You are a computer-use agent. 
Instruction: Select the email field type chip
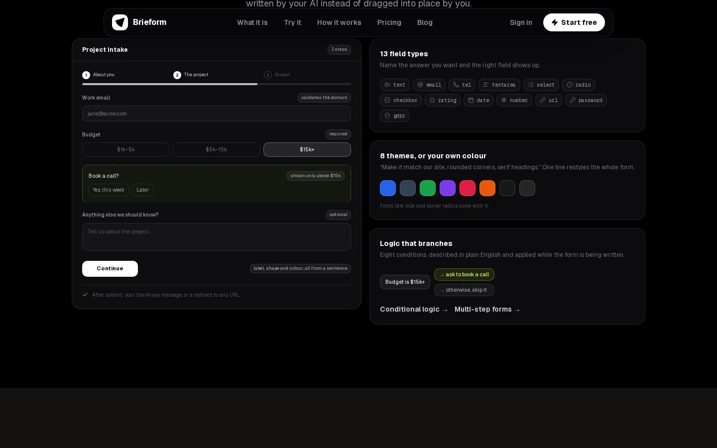pos(429,85)
